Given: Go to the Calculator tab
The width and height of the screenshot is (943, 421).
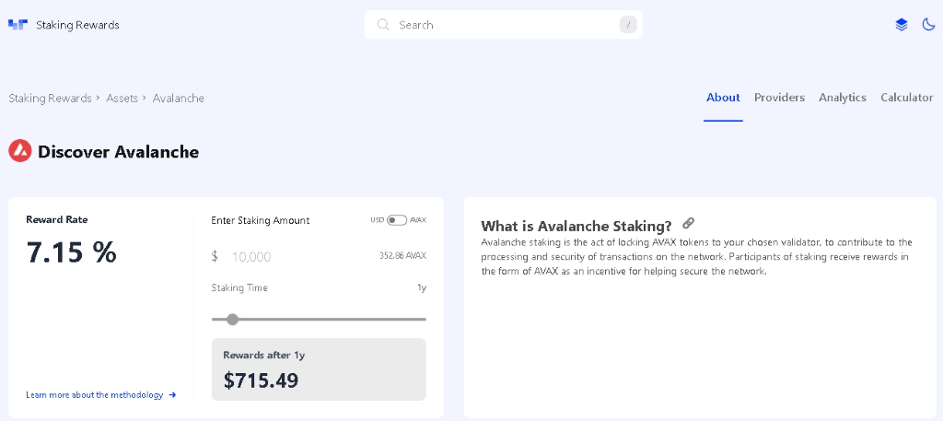Looking at the screenshot, I should (x=906, y=98).
